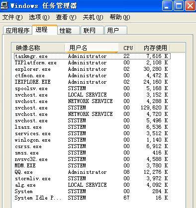Click the 30,280 K memory value
The width and height of the screenshot is (196, 208).
coord(156,69)
